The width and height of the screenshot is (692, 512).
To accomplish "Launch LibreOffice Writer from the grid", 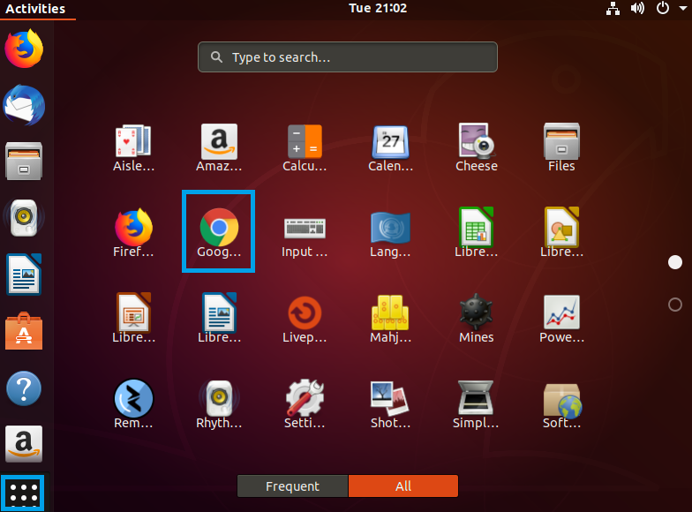I will (x=219, y=318).
